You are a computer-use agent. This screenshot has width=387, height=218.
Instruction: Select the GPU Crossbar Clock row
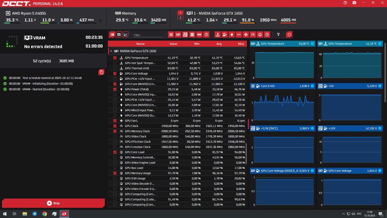coord(177,147)
